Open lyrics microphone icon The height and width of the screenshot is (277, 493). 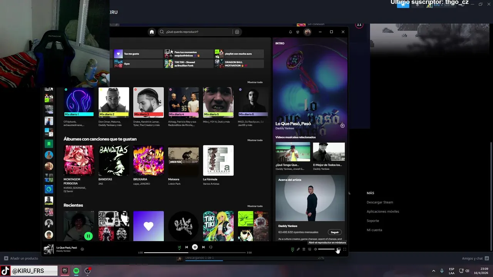[298, 249]
